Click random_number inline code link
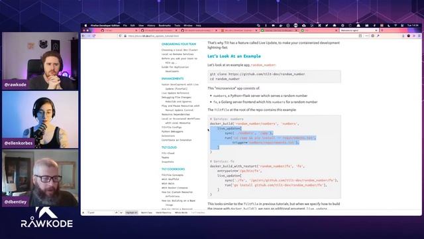 coord(263,65)
